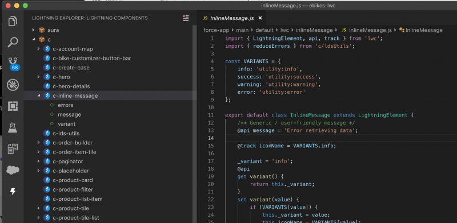Place cursor on empty editor line 14
This screenshot has height=223, width=457.
click(341, 138)
